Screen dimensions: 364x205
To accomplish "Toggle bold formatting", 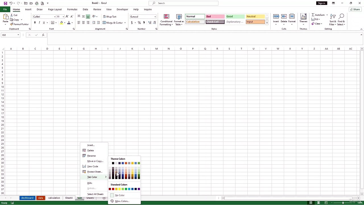I will (35, 22).
